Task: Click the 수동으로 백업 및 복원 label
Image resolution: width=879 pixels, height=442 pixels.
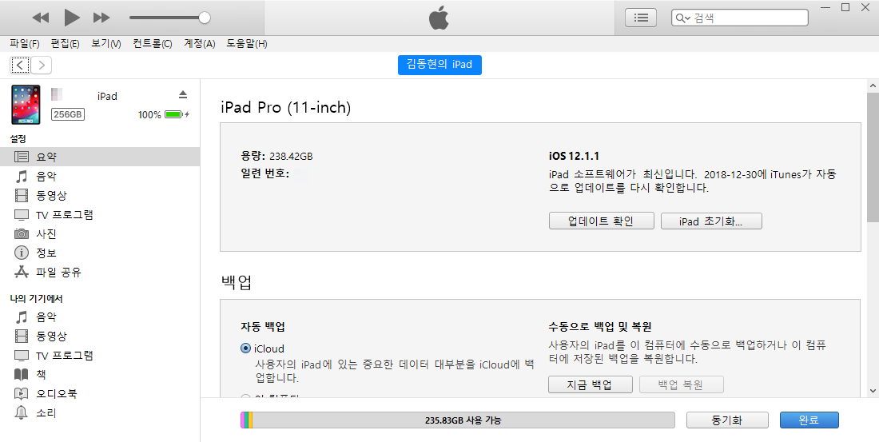Action: [x=600, y=326]
